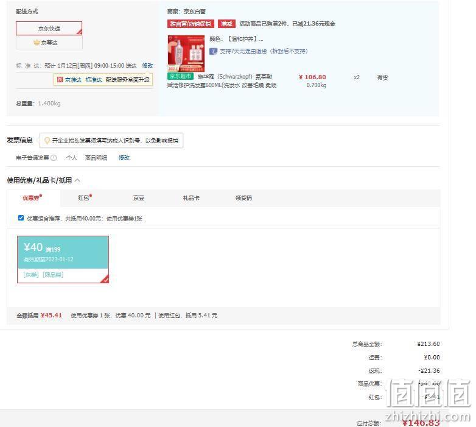Image resolution: width=476 pixels, height=427 pixels.
Task: Click the 跨自营/店铺促销 promotion tag
Action: pos(191,24)
